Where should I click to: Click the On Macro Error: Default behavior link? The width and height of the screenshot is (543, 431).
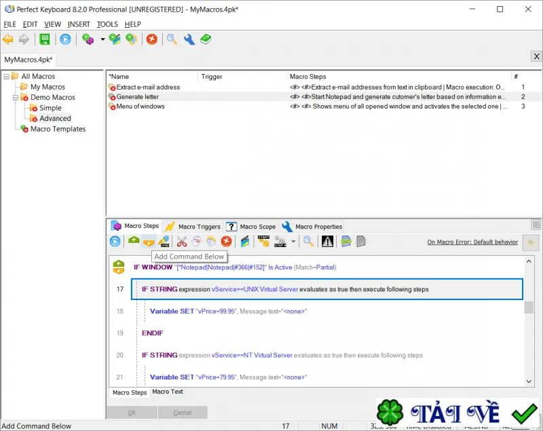(472, 242)
